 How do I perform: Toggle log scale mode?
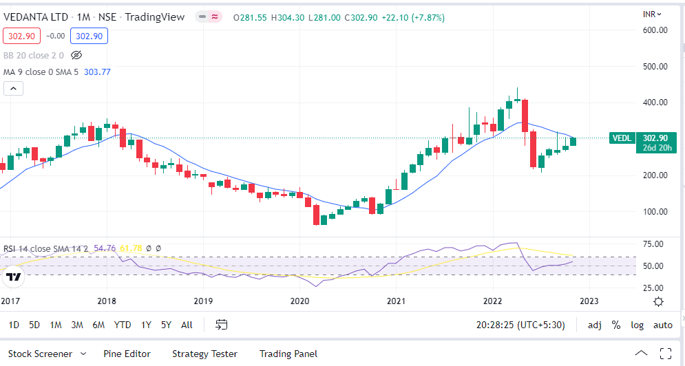[637, 325]
